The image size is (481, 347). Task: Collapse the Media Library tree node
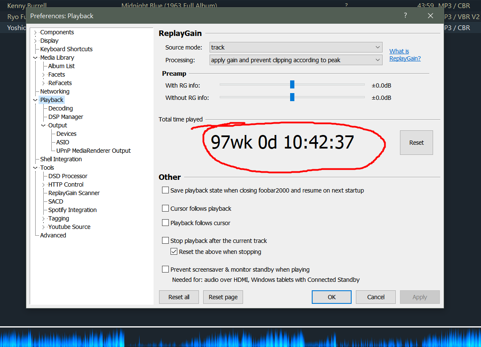pos(35,58)
